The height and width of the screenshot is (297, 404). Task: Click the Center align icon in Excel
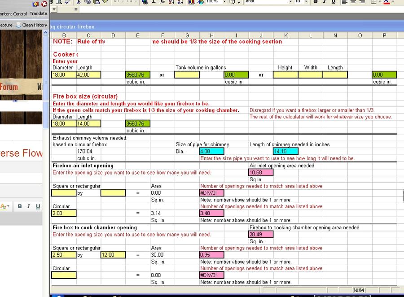coord(353,2)
